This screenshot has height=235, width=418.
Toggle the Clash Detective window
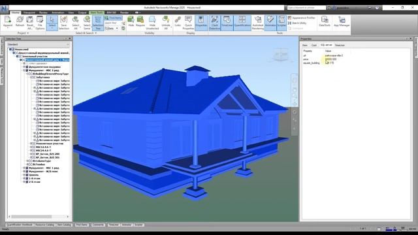click(215, 23)
